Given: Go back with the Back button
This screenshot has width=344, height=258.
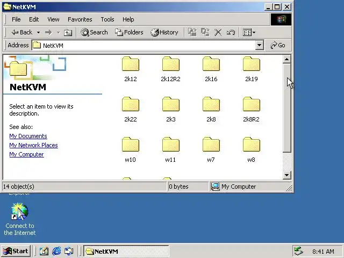Looking at the screenshot, I should click(x=22, y=32).
